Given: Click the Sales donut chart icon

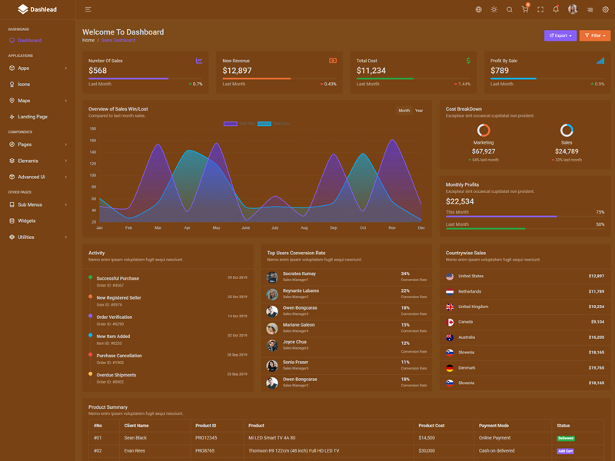Looking at the screenshot, I should tap(567, 130).
